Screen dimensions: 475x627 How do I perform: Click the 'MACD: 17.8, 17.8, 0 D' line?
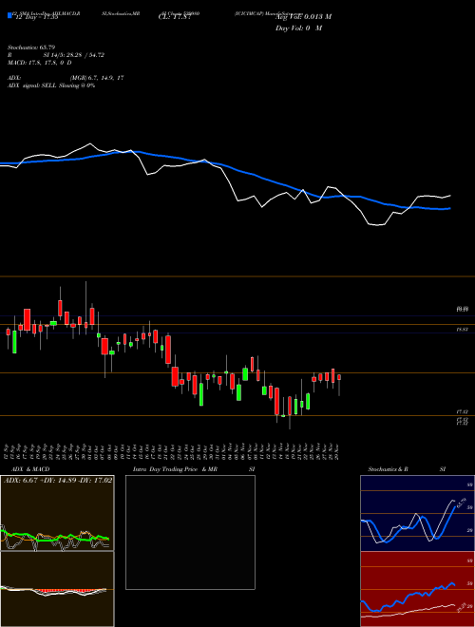[x=40, y=63]
